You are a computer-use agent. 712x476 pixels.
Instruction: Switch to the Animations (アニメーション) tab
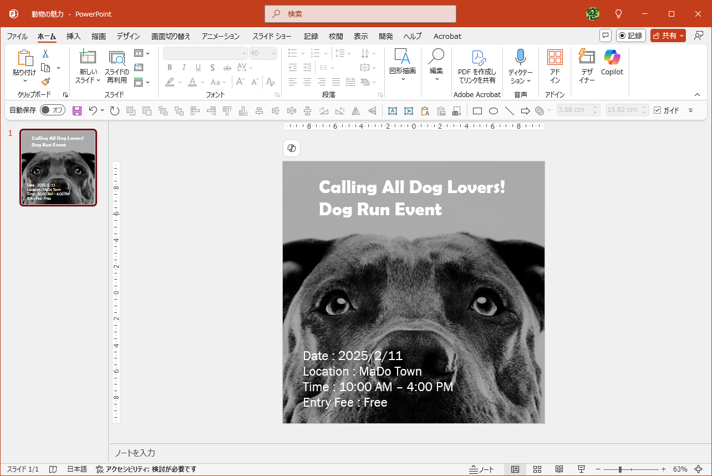tap(220, 36)
